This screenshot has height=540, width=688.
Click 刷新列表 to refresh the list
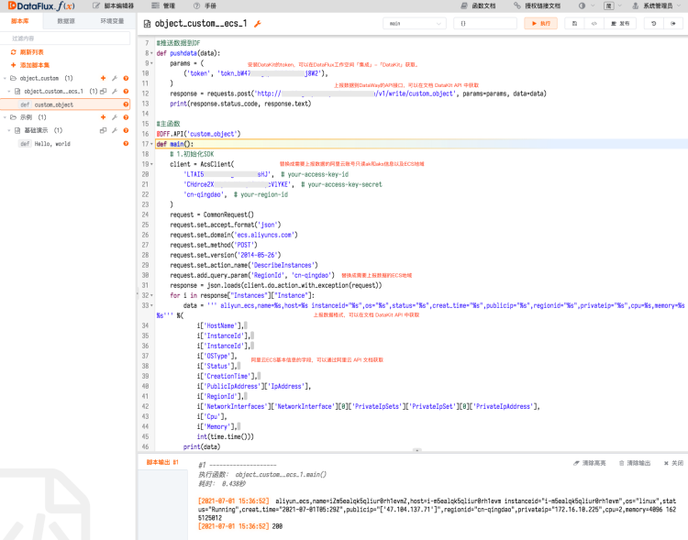pos(28,52)
